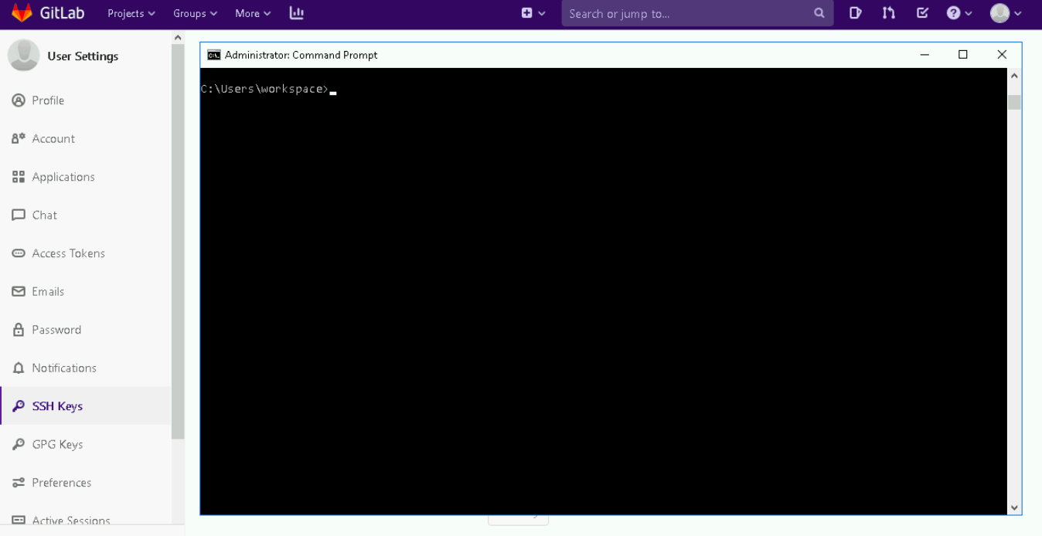Expand the Groups dropdown menu
1042x536 pixels.
(x=195, y=13)
